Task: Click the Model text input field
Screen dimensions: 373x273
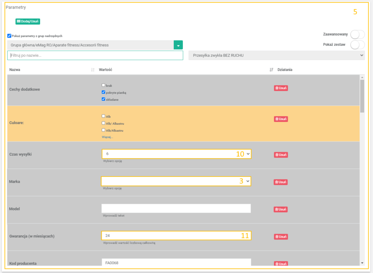Action: pos(176,208)
